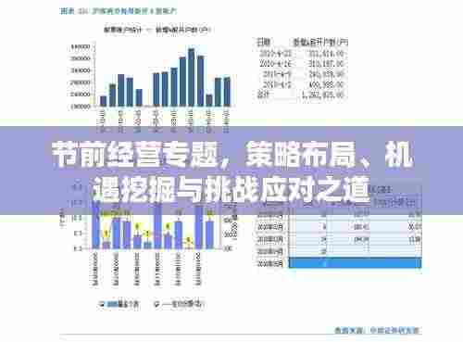Click the tallest bar in the upper chart
The width and height of the screenshot is (463, 342).
tap(191, 77)
